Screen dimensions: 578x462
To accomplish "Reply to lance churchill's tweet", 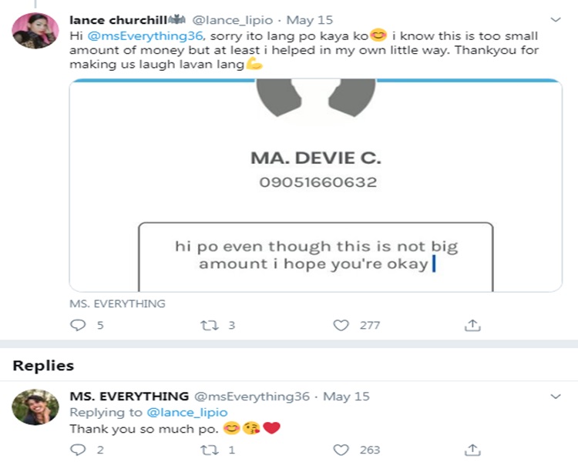I will tap(78, 325).
